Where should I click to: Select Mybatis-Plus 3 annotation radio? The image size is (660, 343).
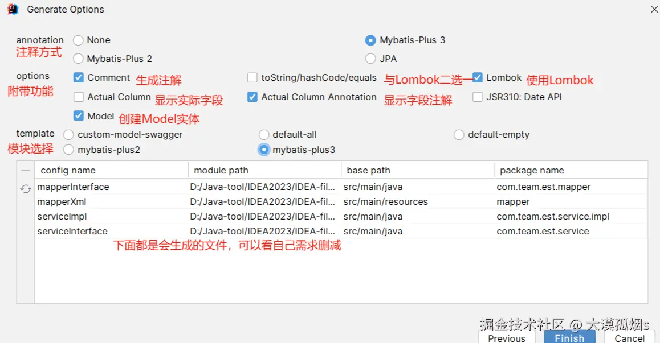click(370, 40)
